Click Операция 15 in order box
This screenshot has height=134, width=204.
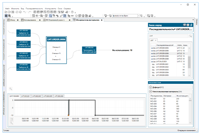click(x=56, y=53)
